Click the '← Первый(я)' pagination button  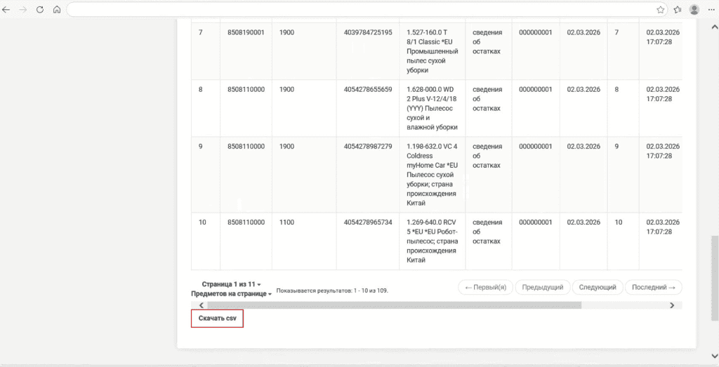[484, 287]
